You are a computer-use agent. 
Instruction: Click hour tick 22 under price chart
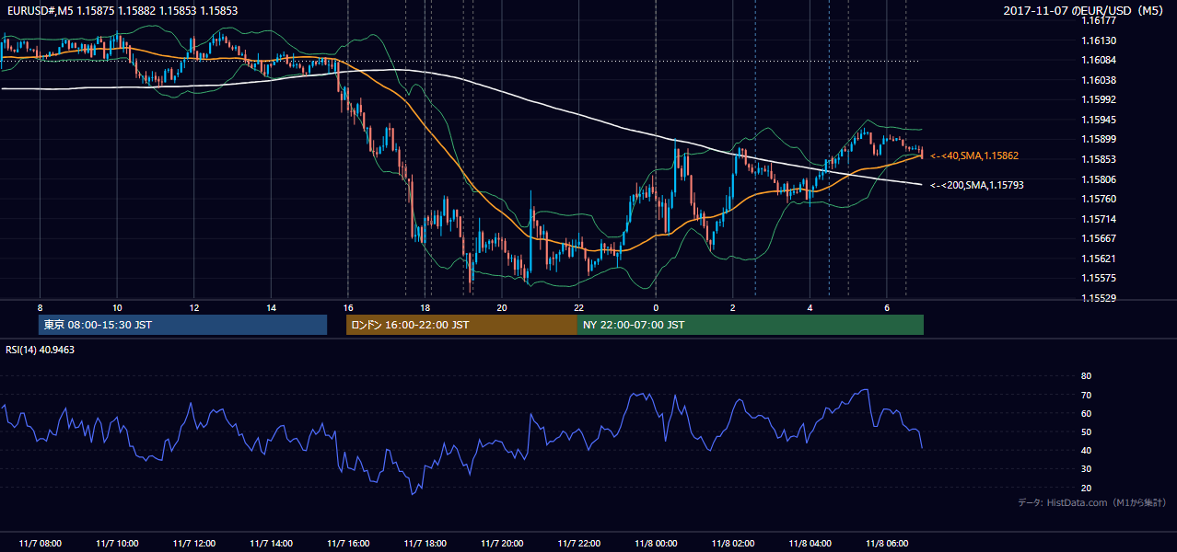(578, 307)
